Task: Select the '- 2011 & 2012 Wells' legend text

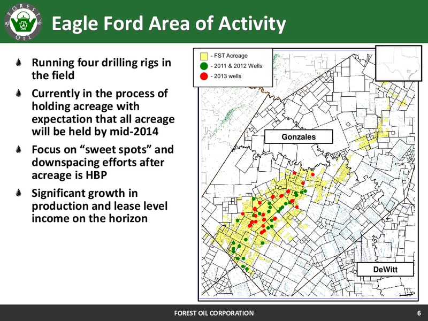Action: click(x=236, y=66)
